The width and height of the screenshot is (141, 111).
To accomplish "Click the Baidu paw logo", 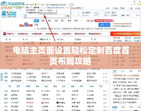I will [x=26, y=24].
